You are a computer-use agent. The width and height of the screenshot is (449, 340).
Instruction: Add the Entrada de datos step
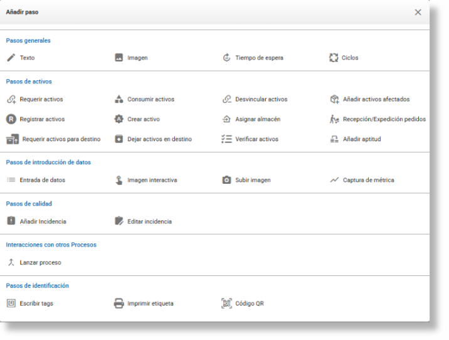pyautogui.click(x=42, y=180)
